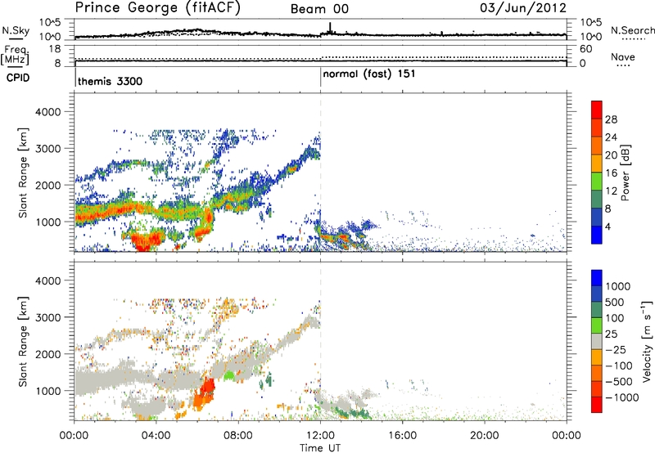655x453 pixels.
Task: Click the '4' Power colorbar tick label
Action: [x=608, y=226]
